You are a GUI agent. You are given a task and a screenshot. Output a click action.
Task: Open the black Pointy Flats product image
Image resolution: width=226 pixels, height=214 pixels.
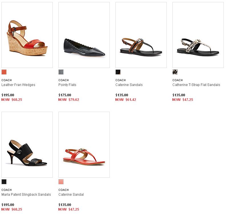(x=84, y=35)
